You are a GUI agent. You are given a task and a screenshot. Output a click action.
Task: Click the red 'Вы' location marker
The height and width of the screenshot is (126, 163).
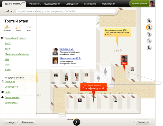124,64
